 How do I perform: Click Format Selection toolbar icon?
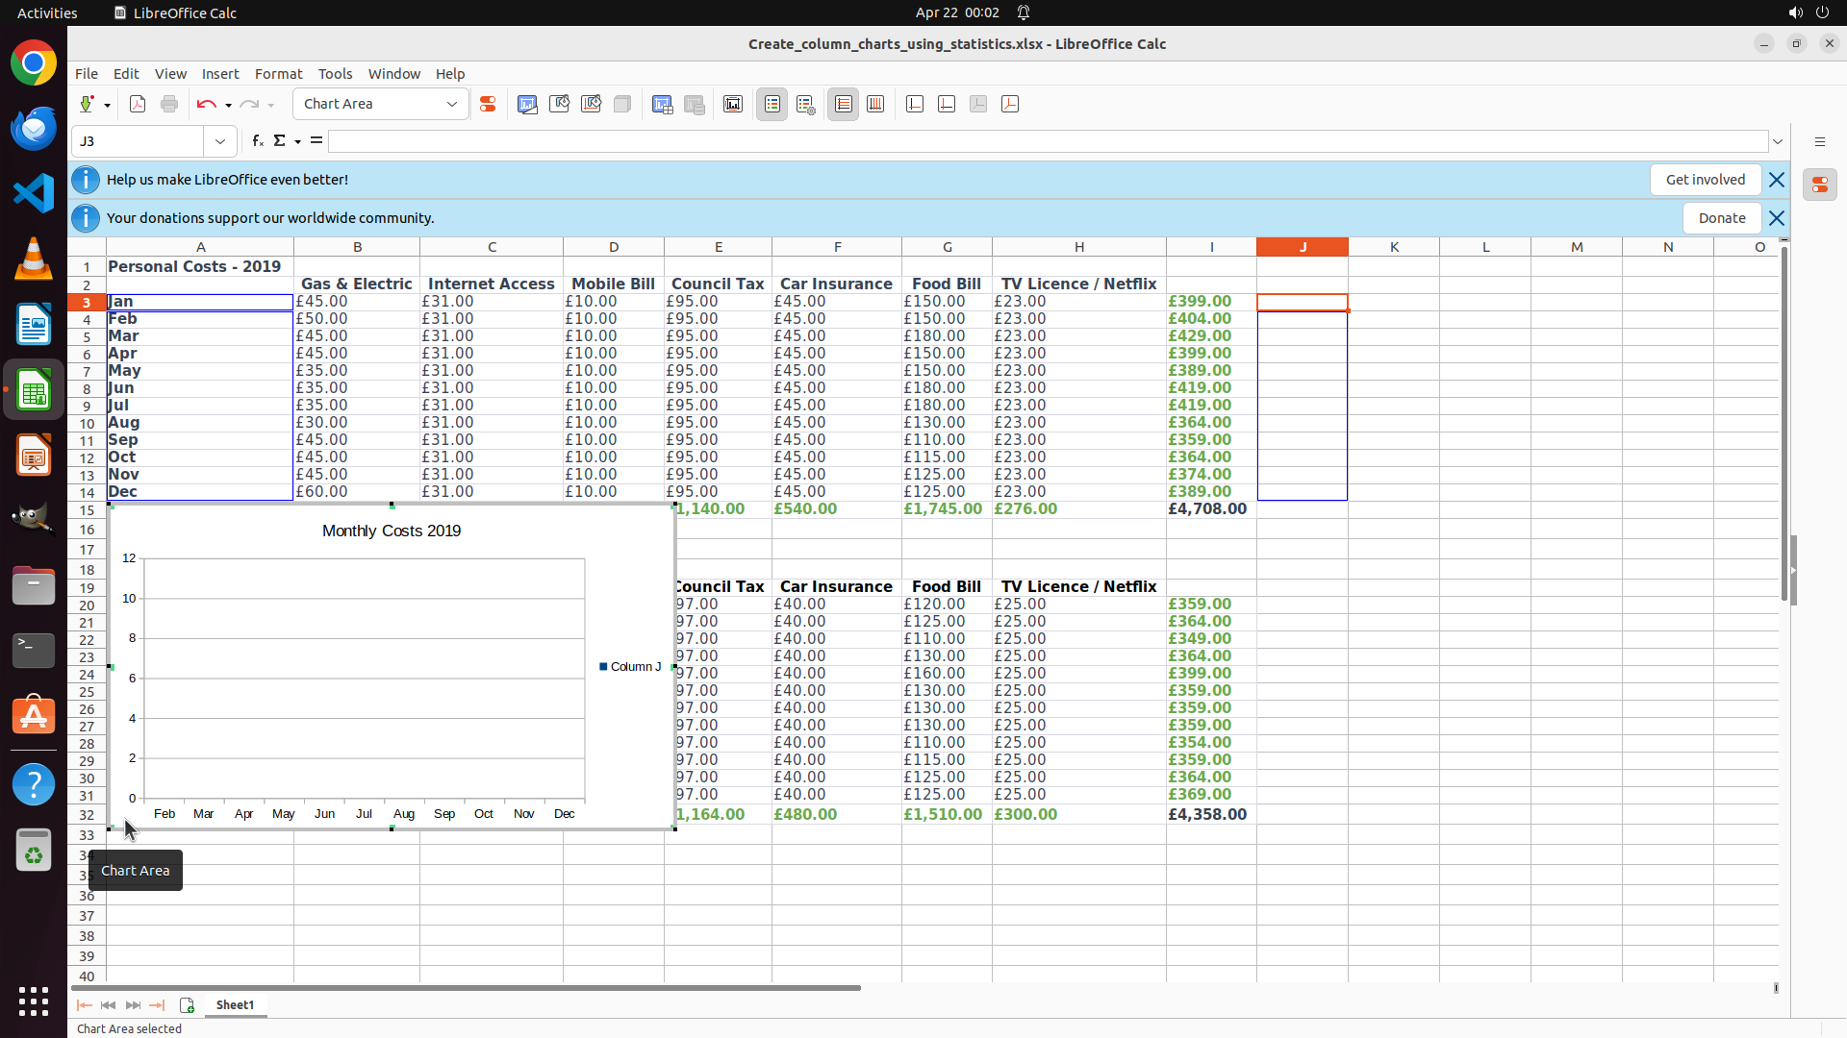click(488, 105)
